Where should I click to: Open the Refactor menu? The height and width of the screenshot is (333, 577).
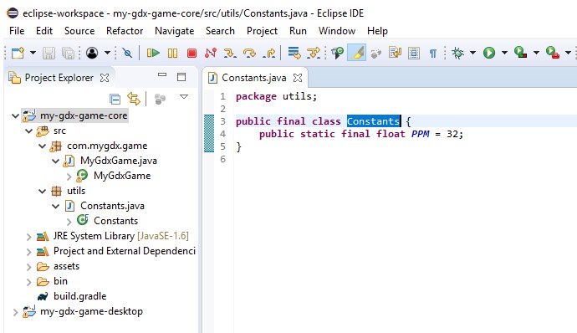coord(125,31)
